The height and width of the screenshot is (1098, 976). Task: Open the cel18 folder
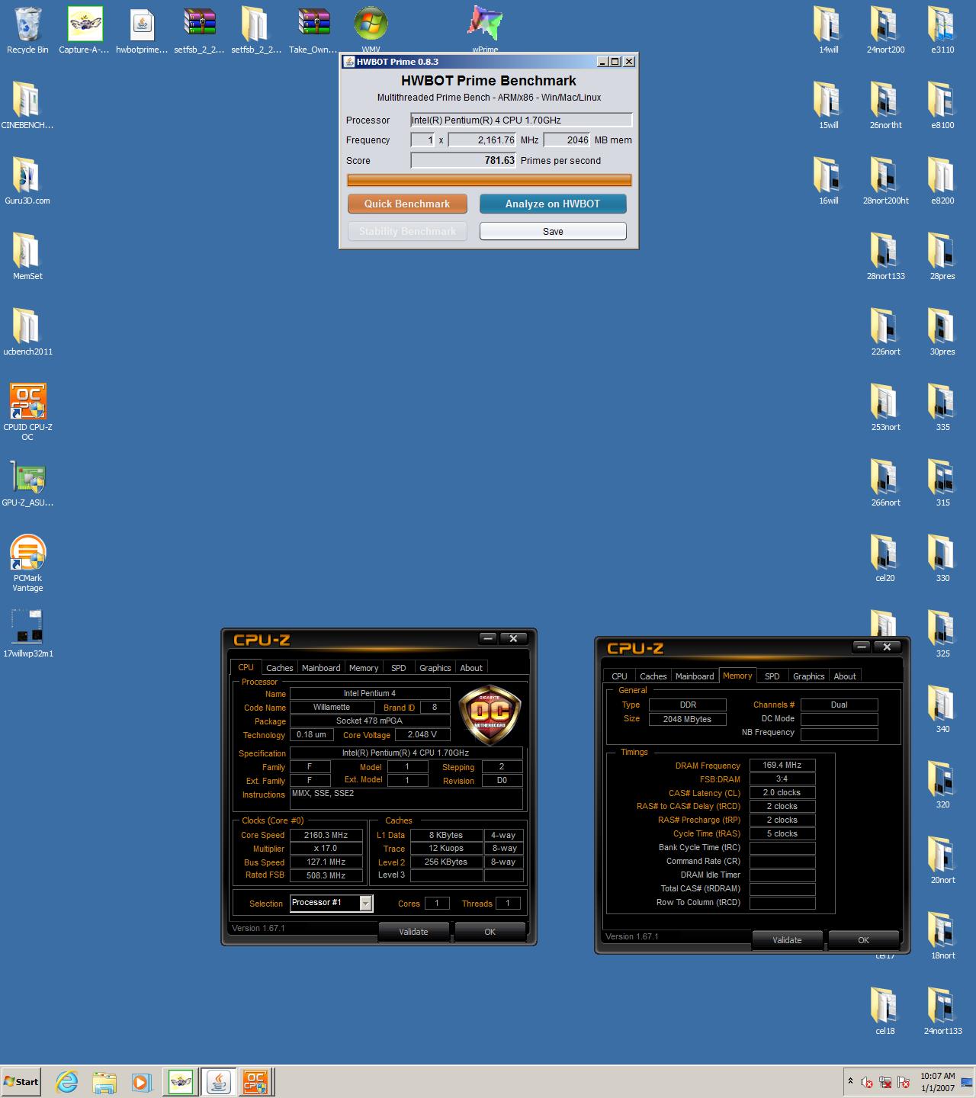(885, 1012)
